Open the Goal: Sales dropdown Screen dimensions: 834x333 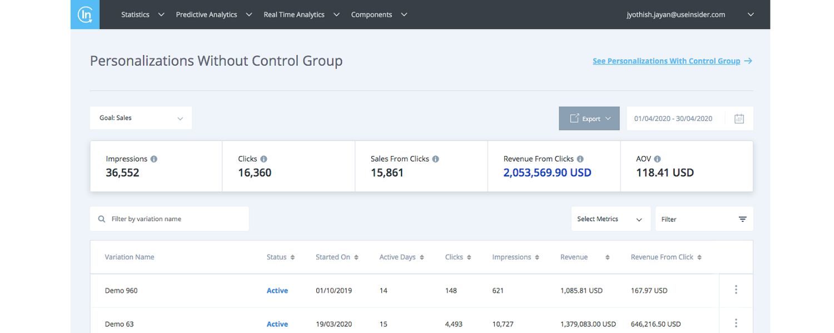coord(140,118)
